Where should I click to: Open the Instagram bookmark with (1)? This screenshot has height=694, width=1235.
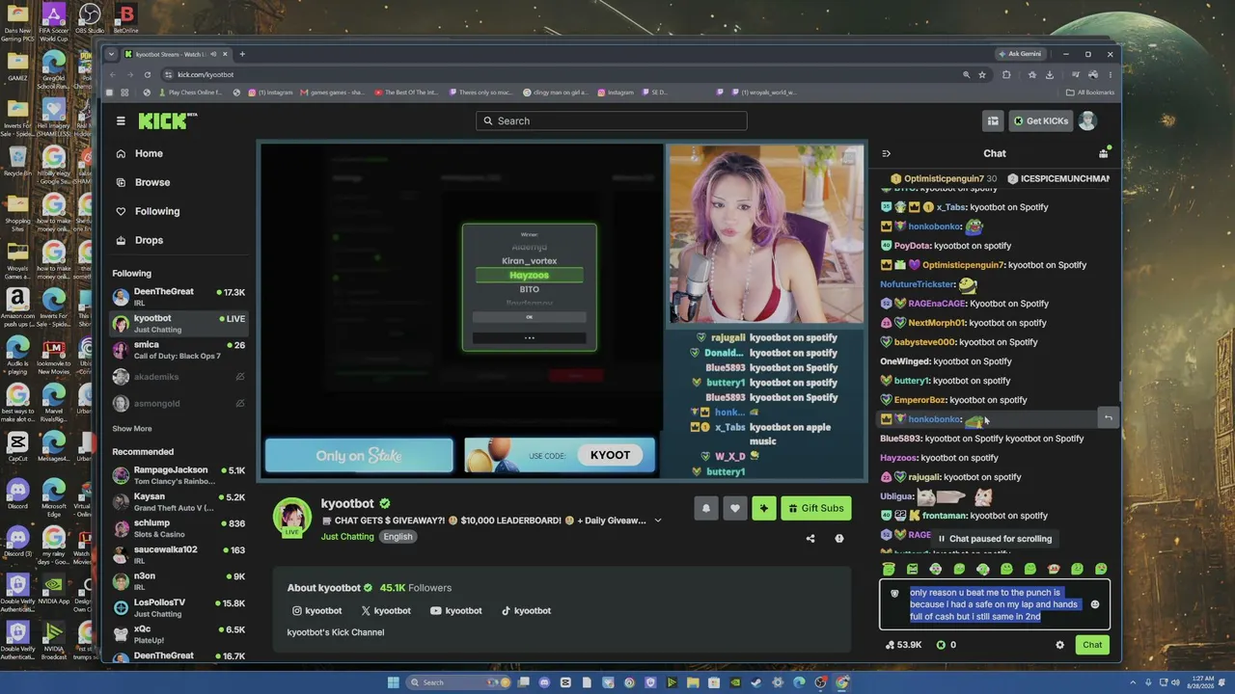[x=271, y=93]
